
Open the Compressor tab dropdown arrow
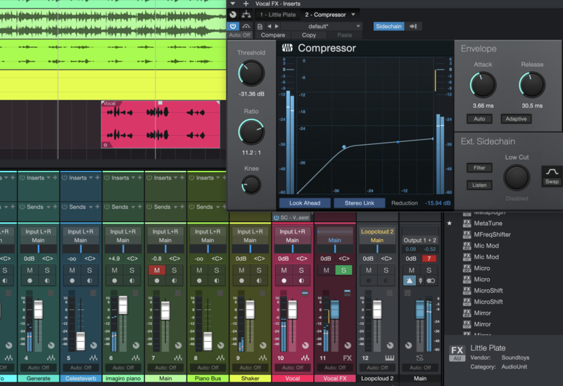(353, 14)
